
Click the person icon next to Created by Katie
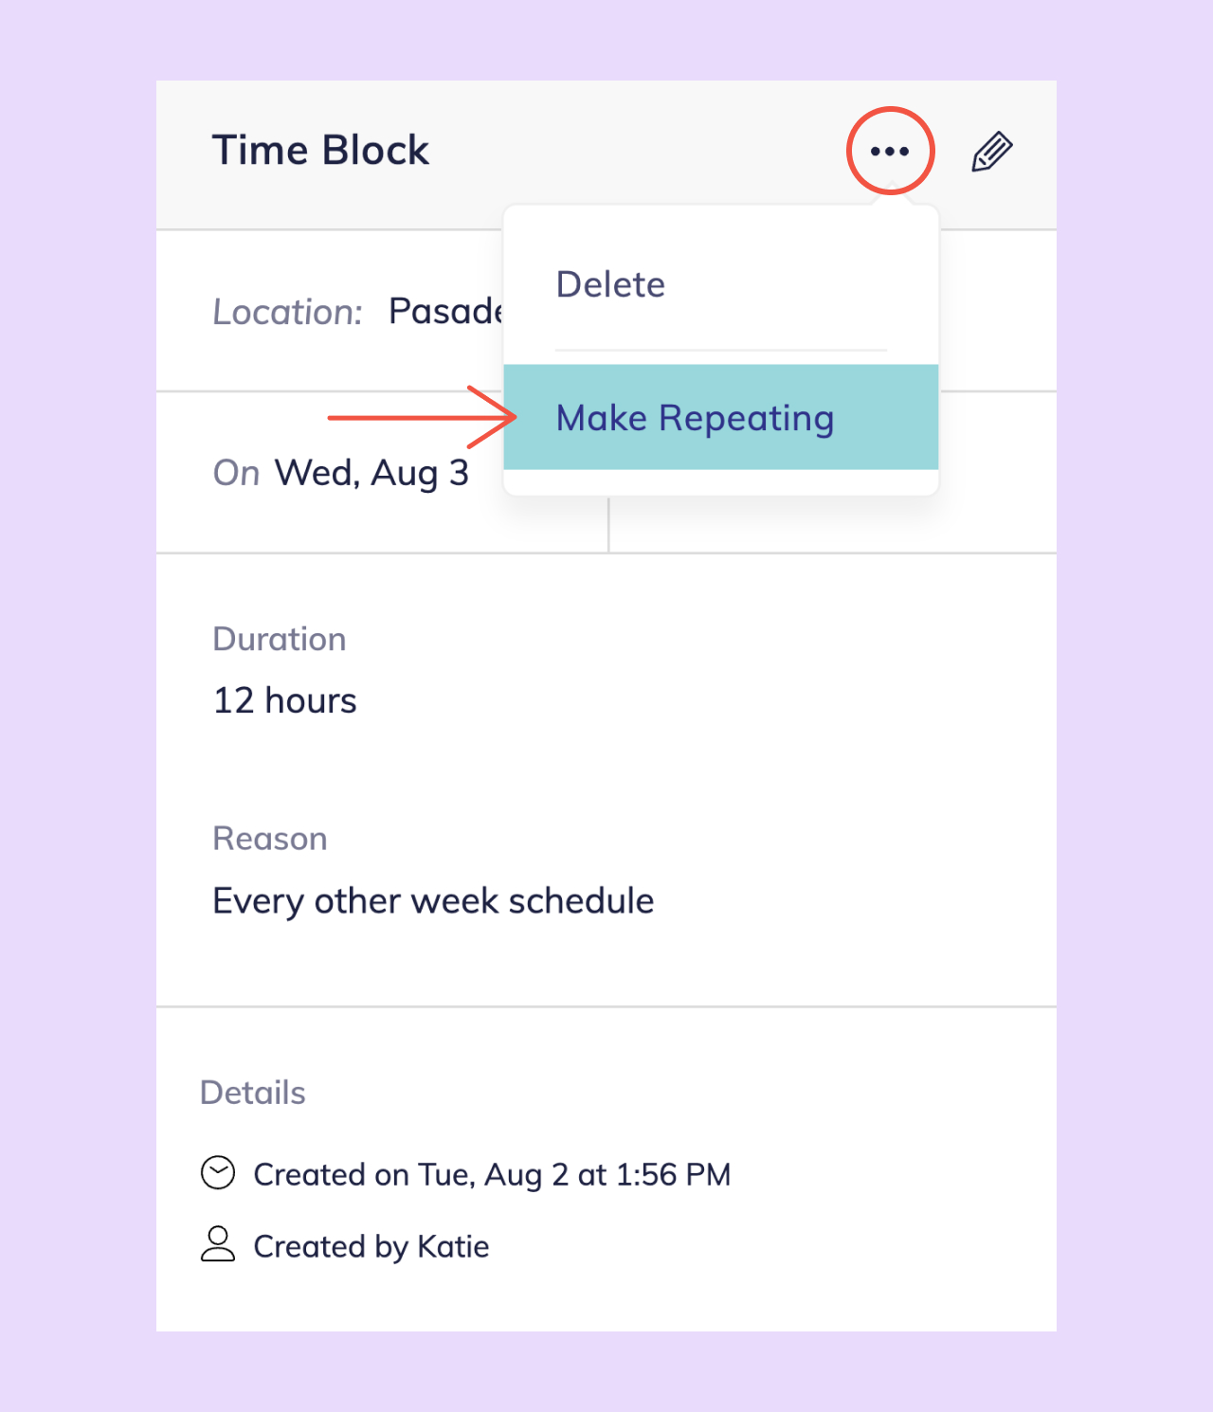(218, 1244)
